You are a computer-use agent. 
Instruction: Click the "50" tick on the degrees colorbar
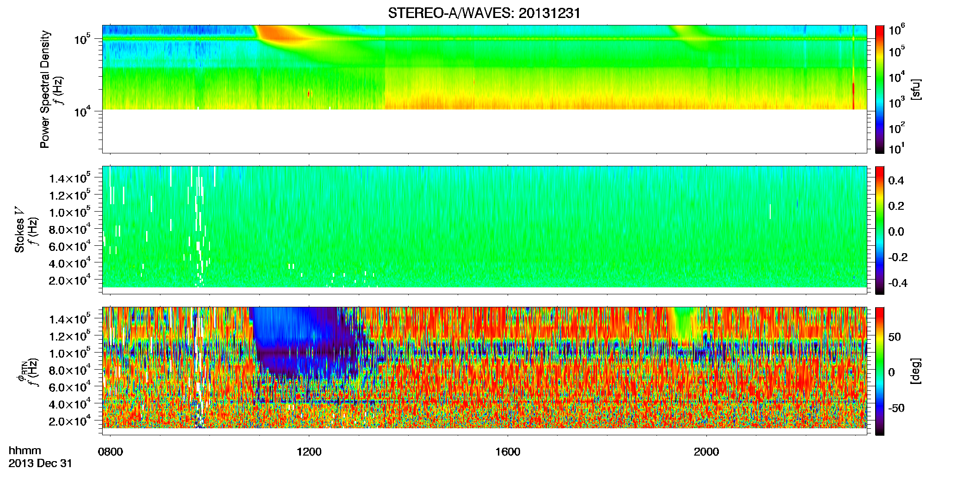click(x=895, y=337)
